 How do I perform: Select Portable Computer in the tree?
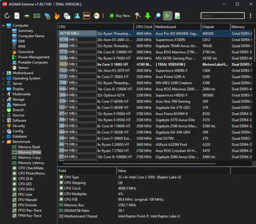[33, 62]
